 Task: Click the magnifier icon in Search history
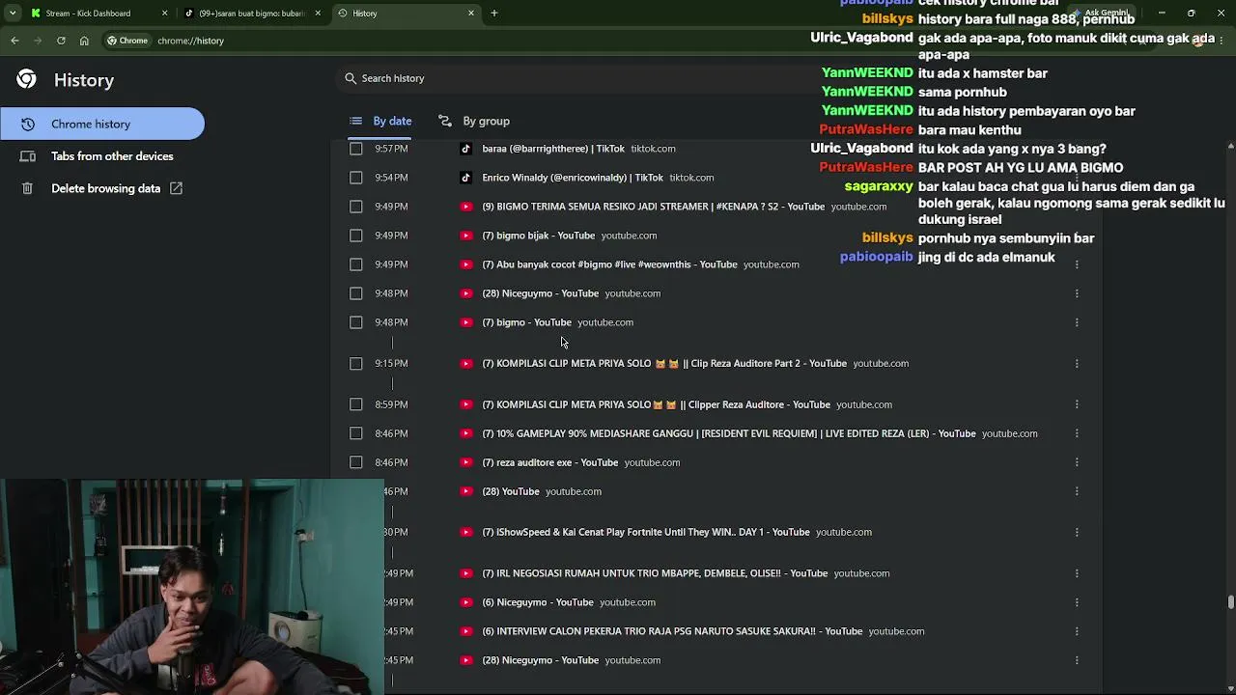pyautogui.click(x=351, y=78)
